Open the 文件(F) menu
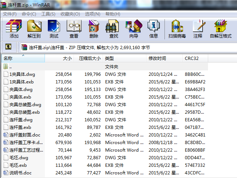 [x=10, y=14]
